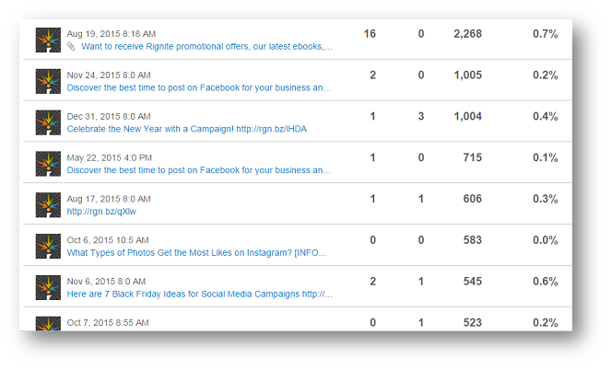Click profile avatar beside Nov 24 post
The width and height of the screenshot is (611, 370).
tap(48, 81)
